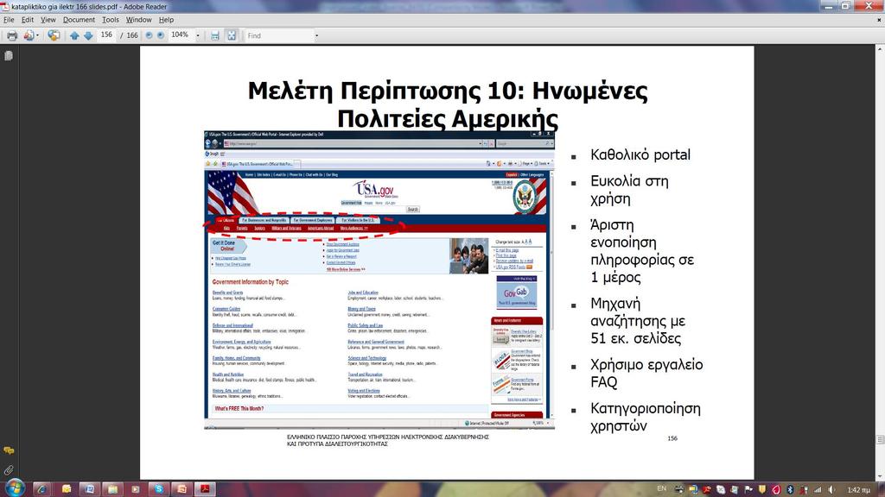This screenshot has width=885, height=497.
Task: Open the Windows Start menu
Action: pos(15,488)
